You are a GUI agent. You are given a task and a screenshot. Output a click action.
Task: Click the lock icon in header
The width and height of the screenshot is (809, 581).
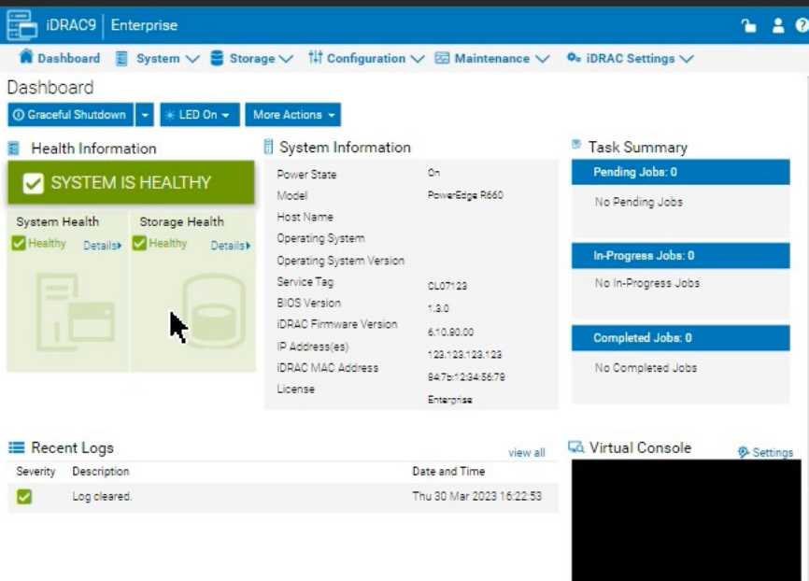(x=748, y=26)
